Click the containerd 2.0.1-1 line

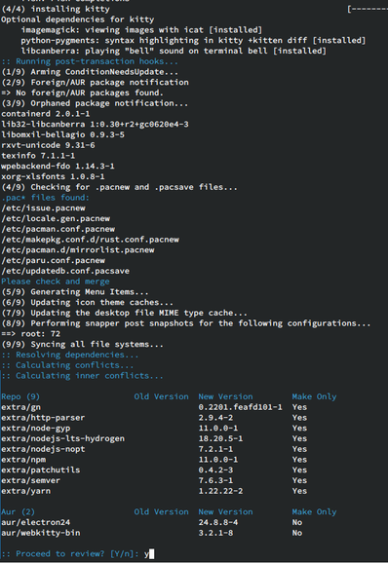[46, 114]
